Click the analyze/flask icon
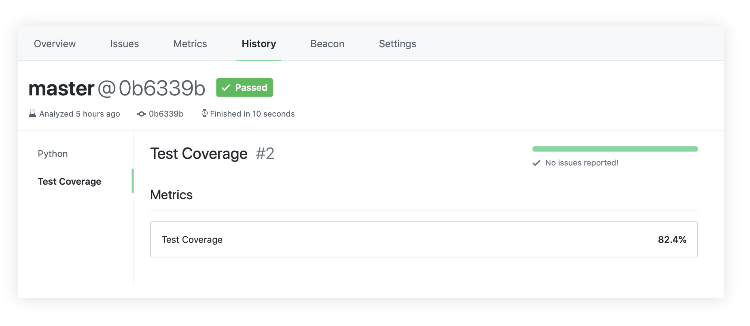Image resolution: width=750 pixels, height=326 pixels. [34, 114]
